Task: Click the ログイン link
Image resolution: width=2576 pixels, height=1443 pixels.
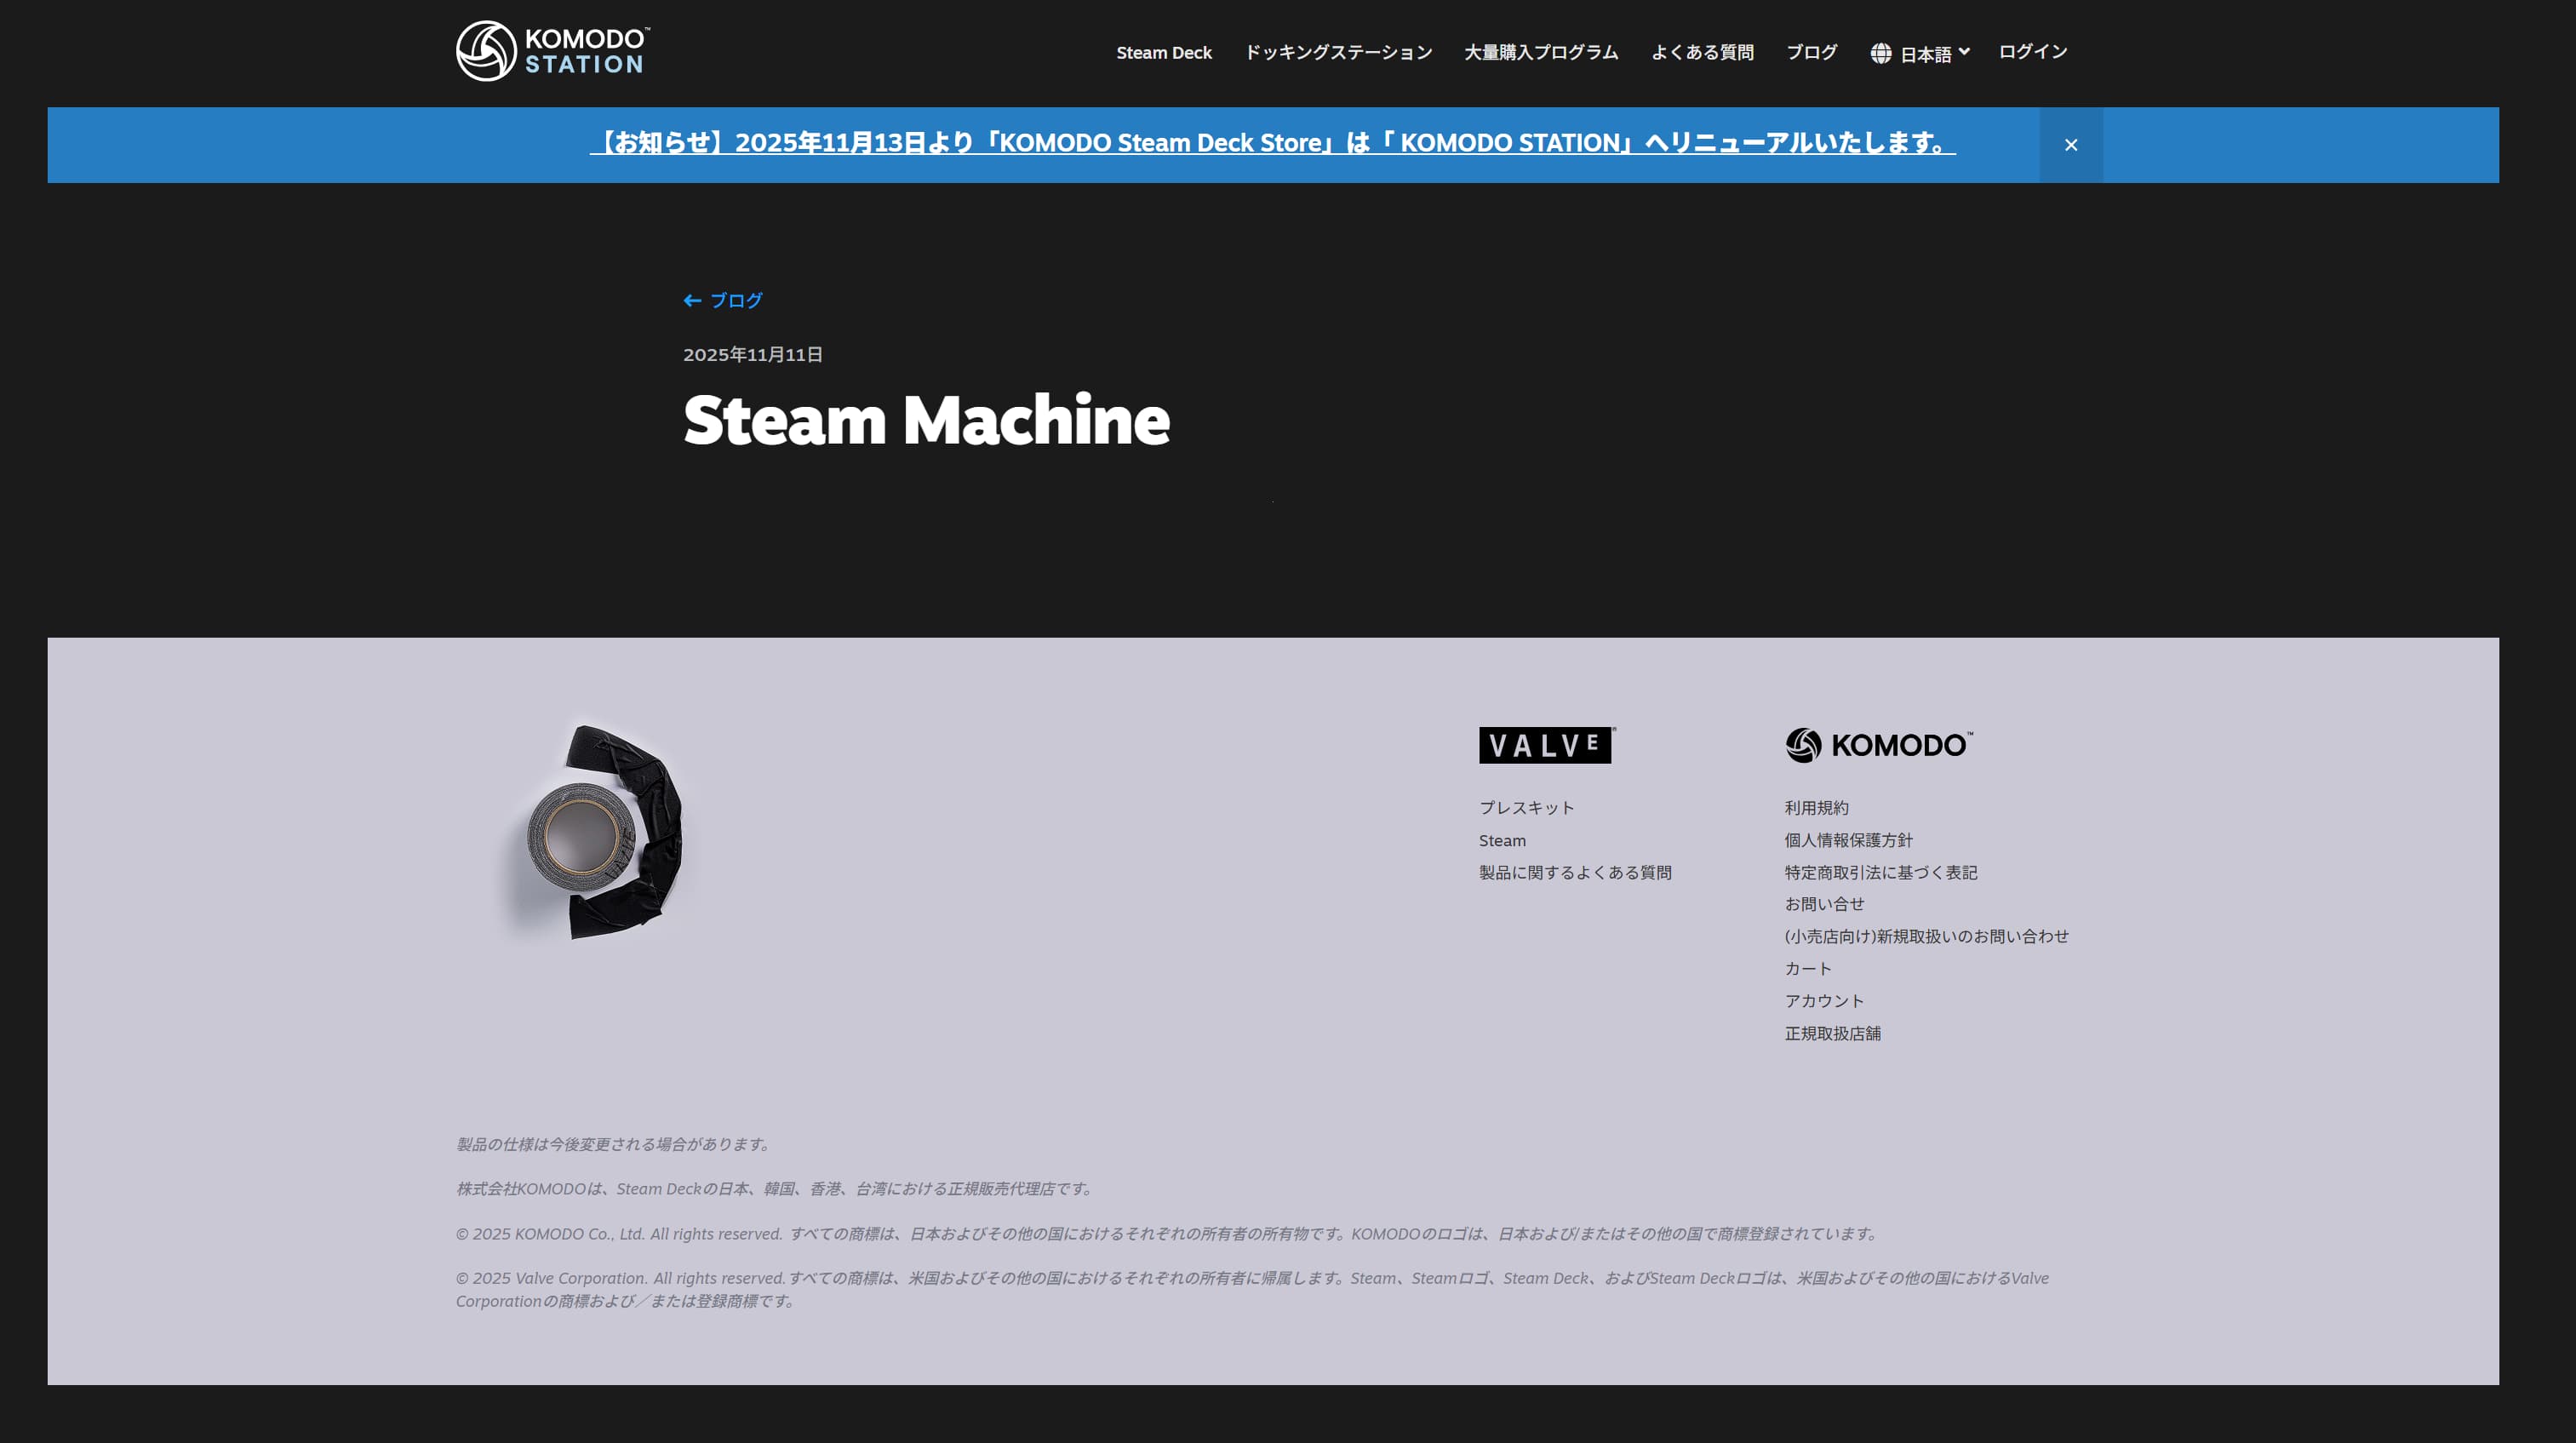Action: click(2032, 50)
